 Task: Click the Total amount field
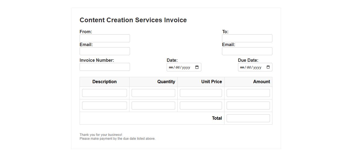(x=248, y=118)
